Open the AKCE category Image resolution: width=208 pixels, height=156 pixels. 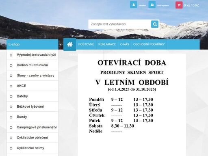[32, 86]
